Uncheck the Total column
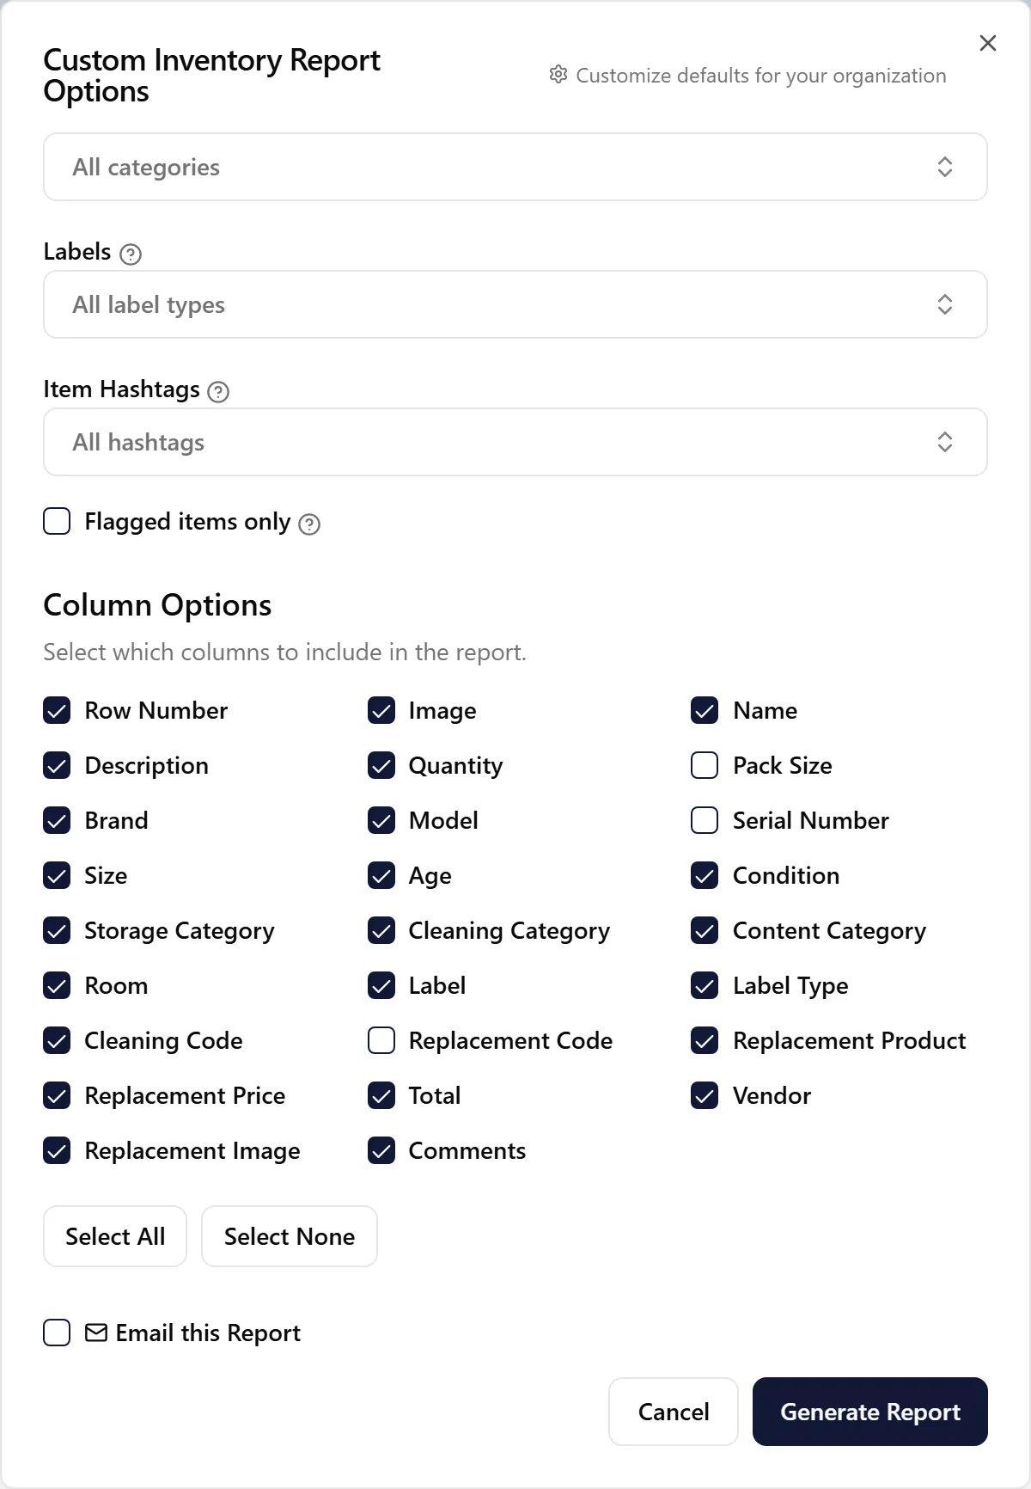This screenshot has height=1489, width=1031. (x=381, y=1095)
